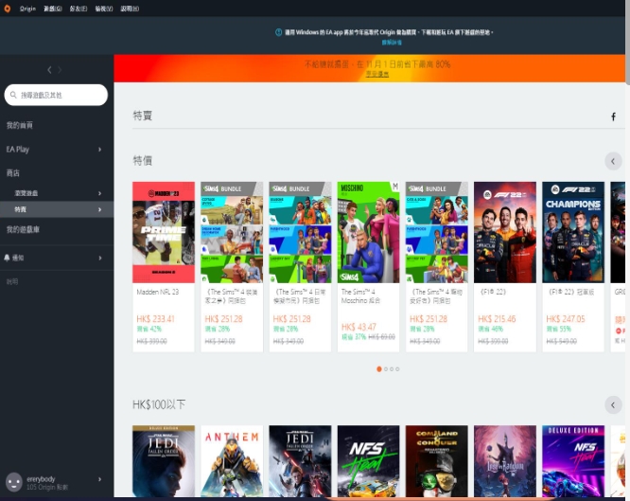Click the search games input field

tap(56, 95)
